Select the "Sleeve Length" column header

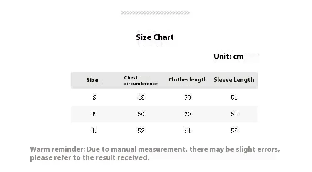point(234,80)
